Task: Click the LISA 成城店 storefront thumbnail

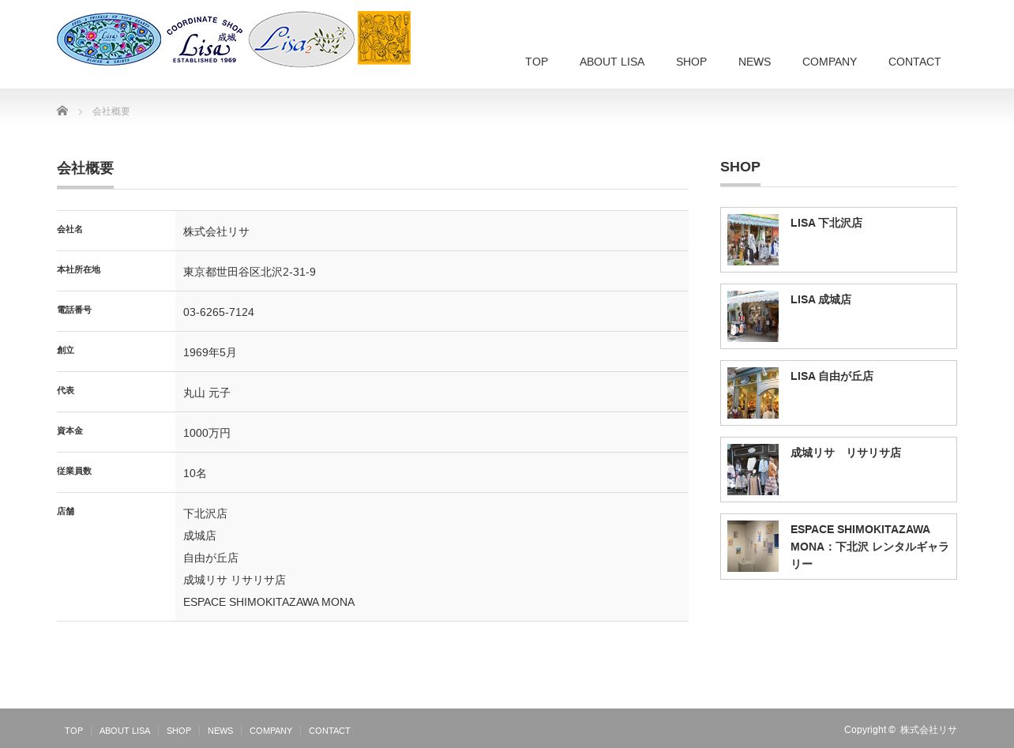Action: tap(753, 316)
